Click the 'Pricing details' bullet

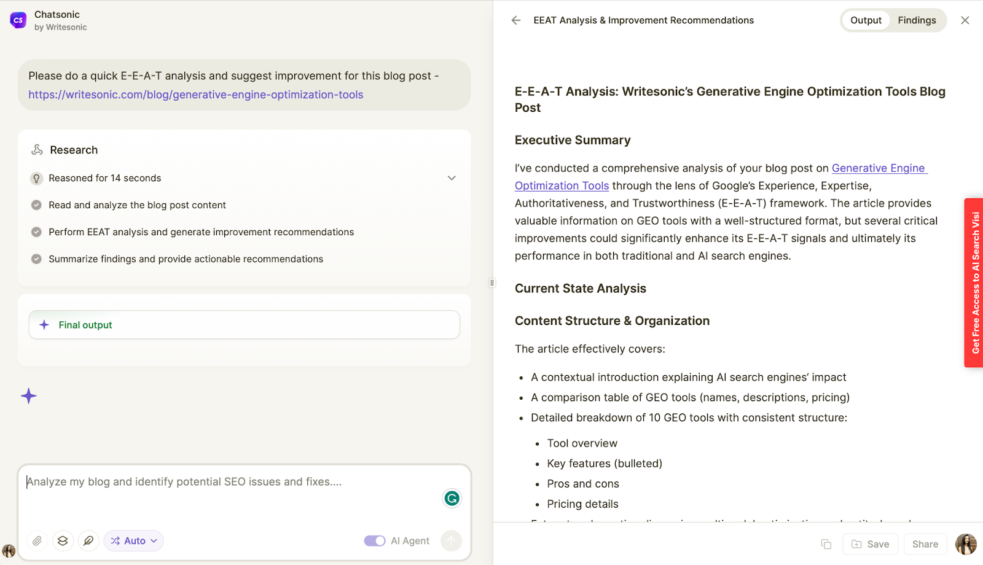(x=583, y=504)
